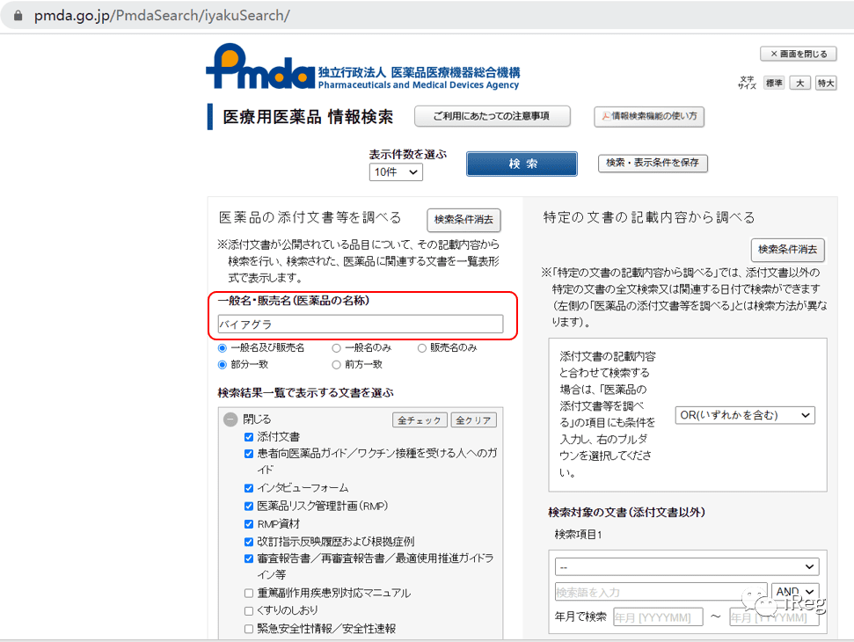Click 検索・表示条件を保存 button

coord(653,163)
